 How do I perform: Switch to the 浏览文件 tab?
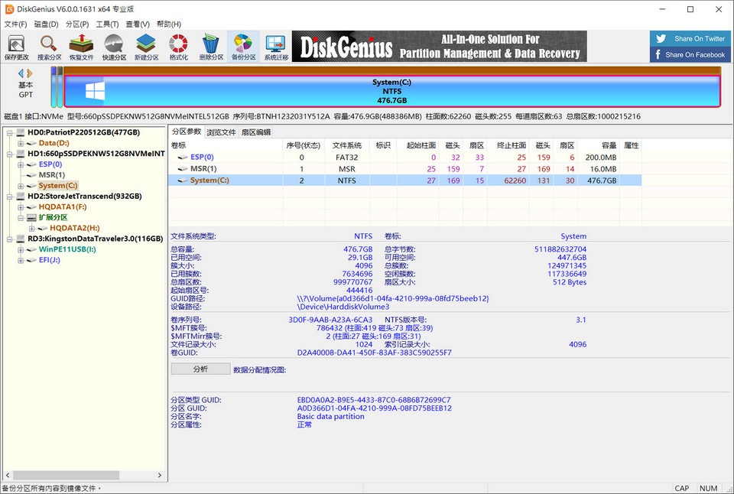click(221, 132)
